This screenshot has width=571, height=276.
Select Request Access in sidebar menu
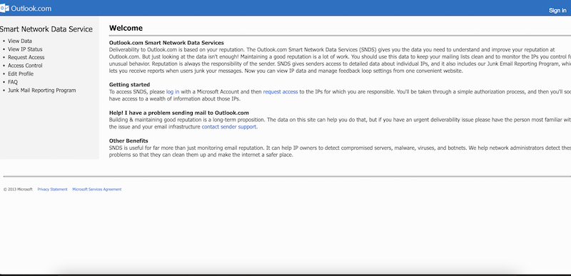click(x=26, y=58)
